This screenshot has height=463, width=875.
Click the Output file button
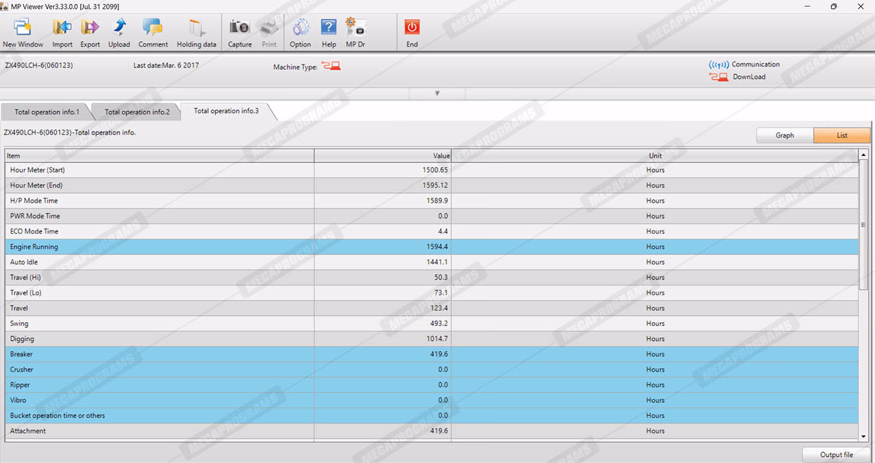point(837,455)
